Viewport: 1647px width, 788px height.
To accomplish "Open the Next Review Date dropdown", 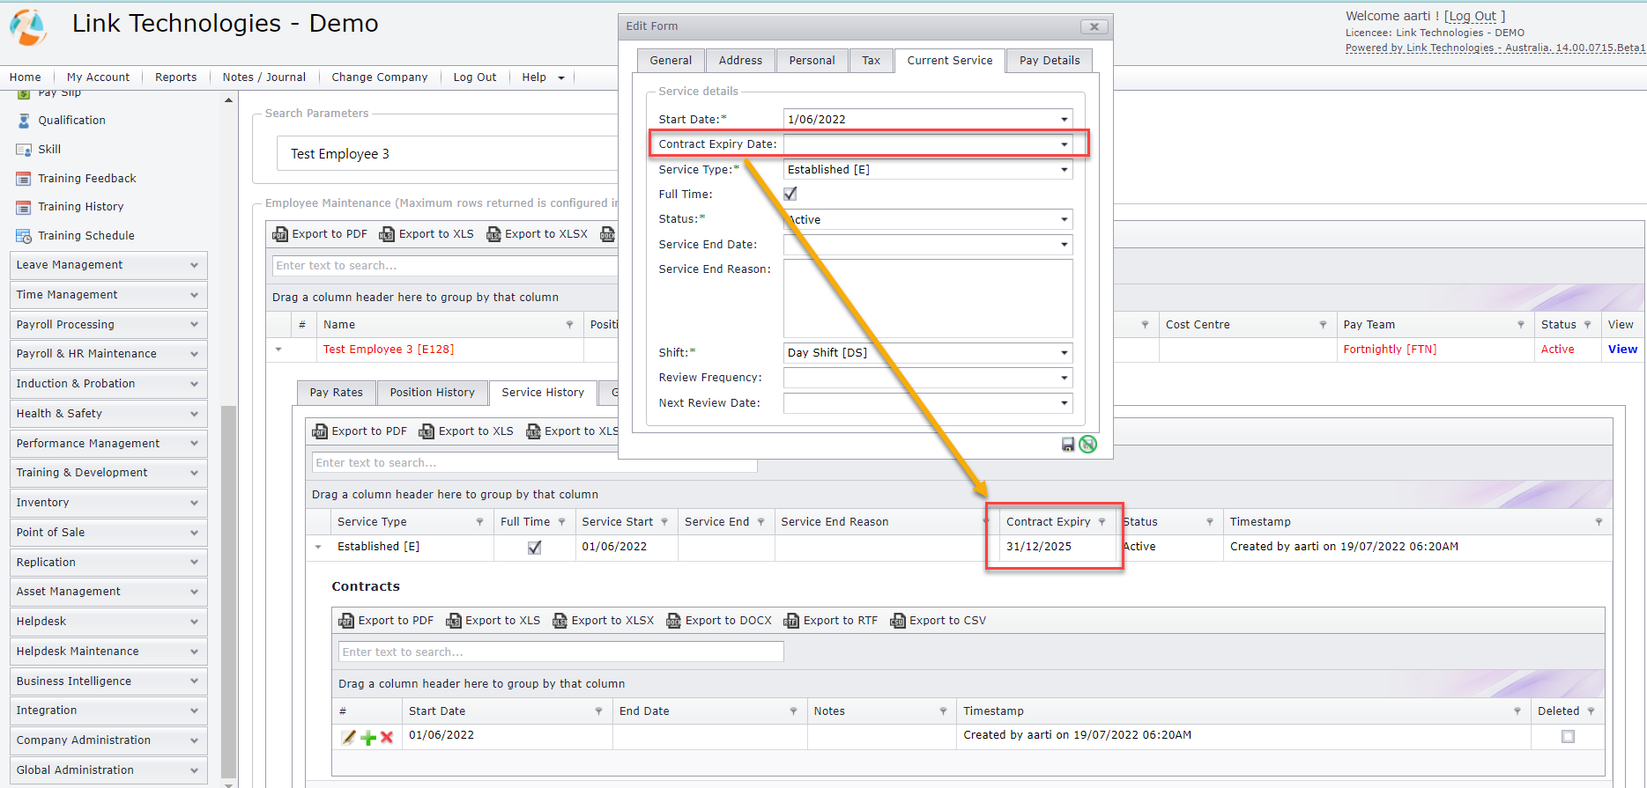I will 1064,403.
